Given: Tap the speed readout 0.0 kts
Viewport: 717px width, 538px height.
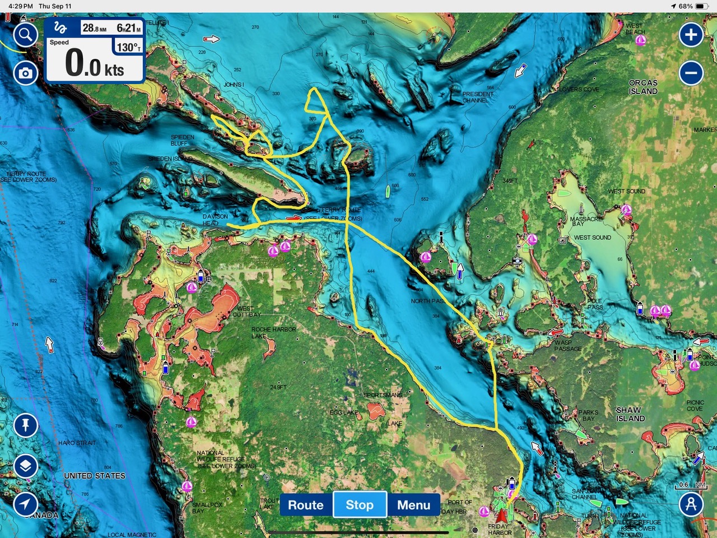Looking at the screenshot, I should tap(94, 63).
